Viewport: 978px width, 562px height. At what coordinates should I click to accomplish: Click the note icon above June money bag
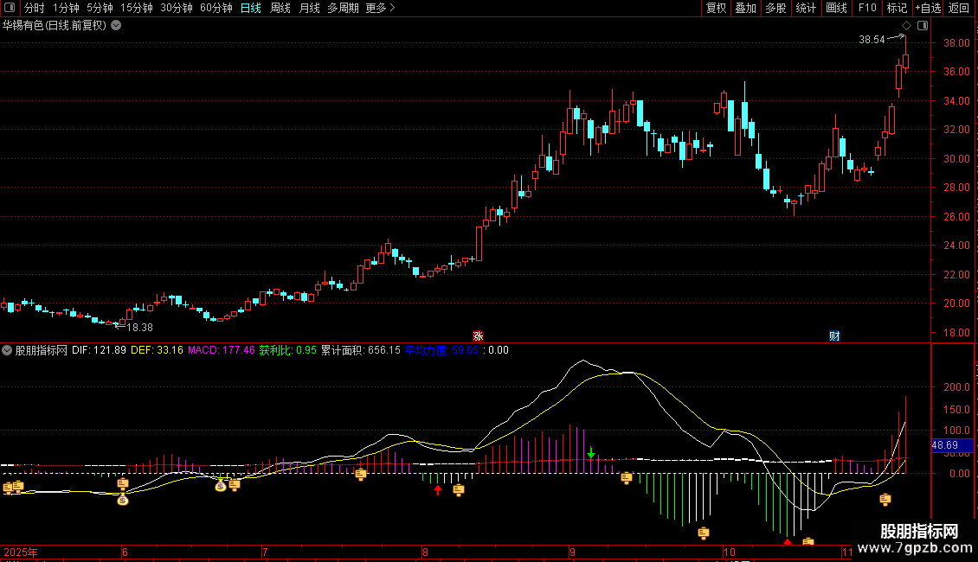click(x=123, y=484)
